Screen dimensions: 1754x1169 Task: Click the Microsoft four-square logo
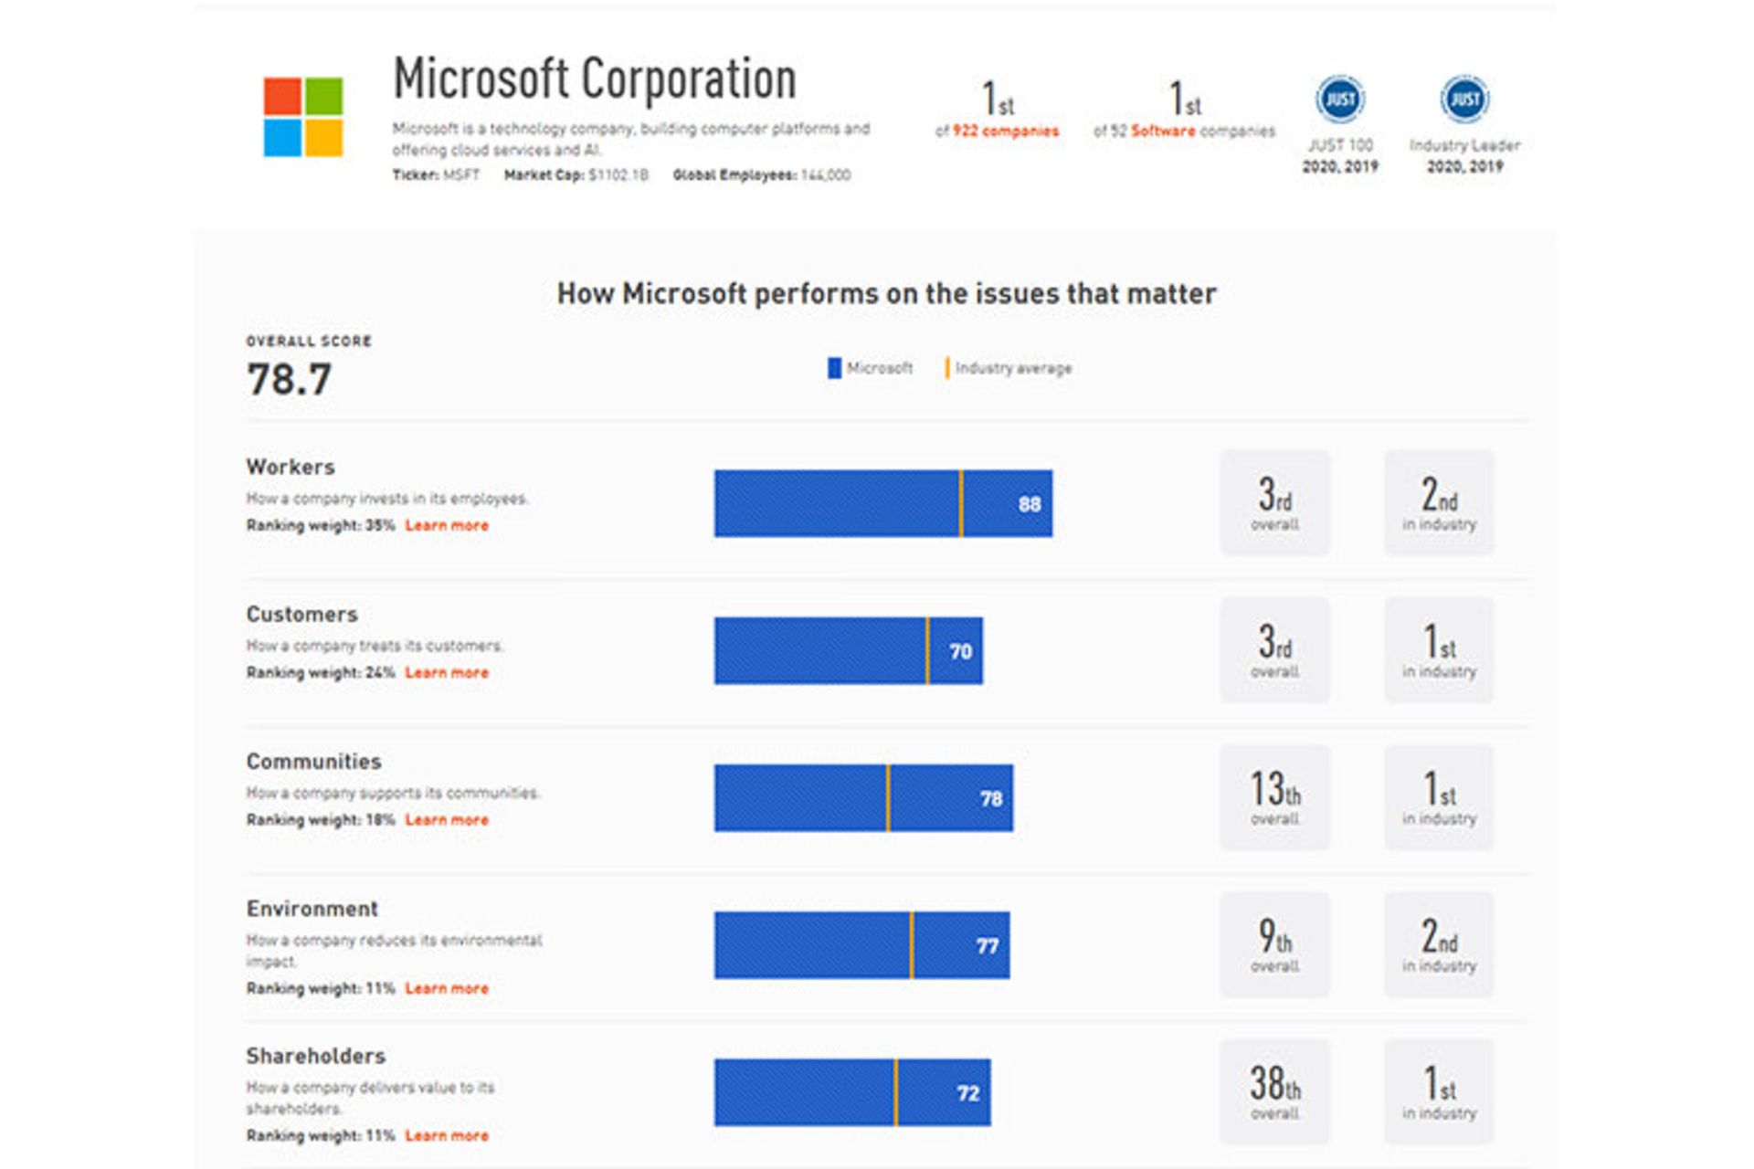[x=303, y=117]
